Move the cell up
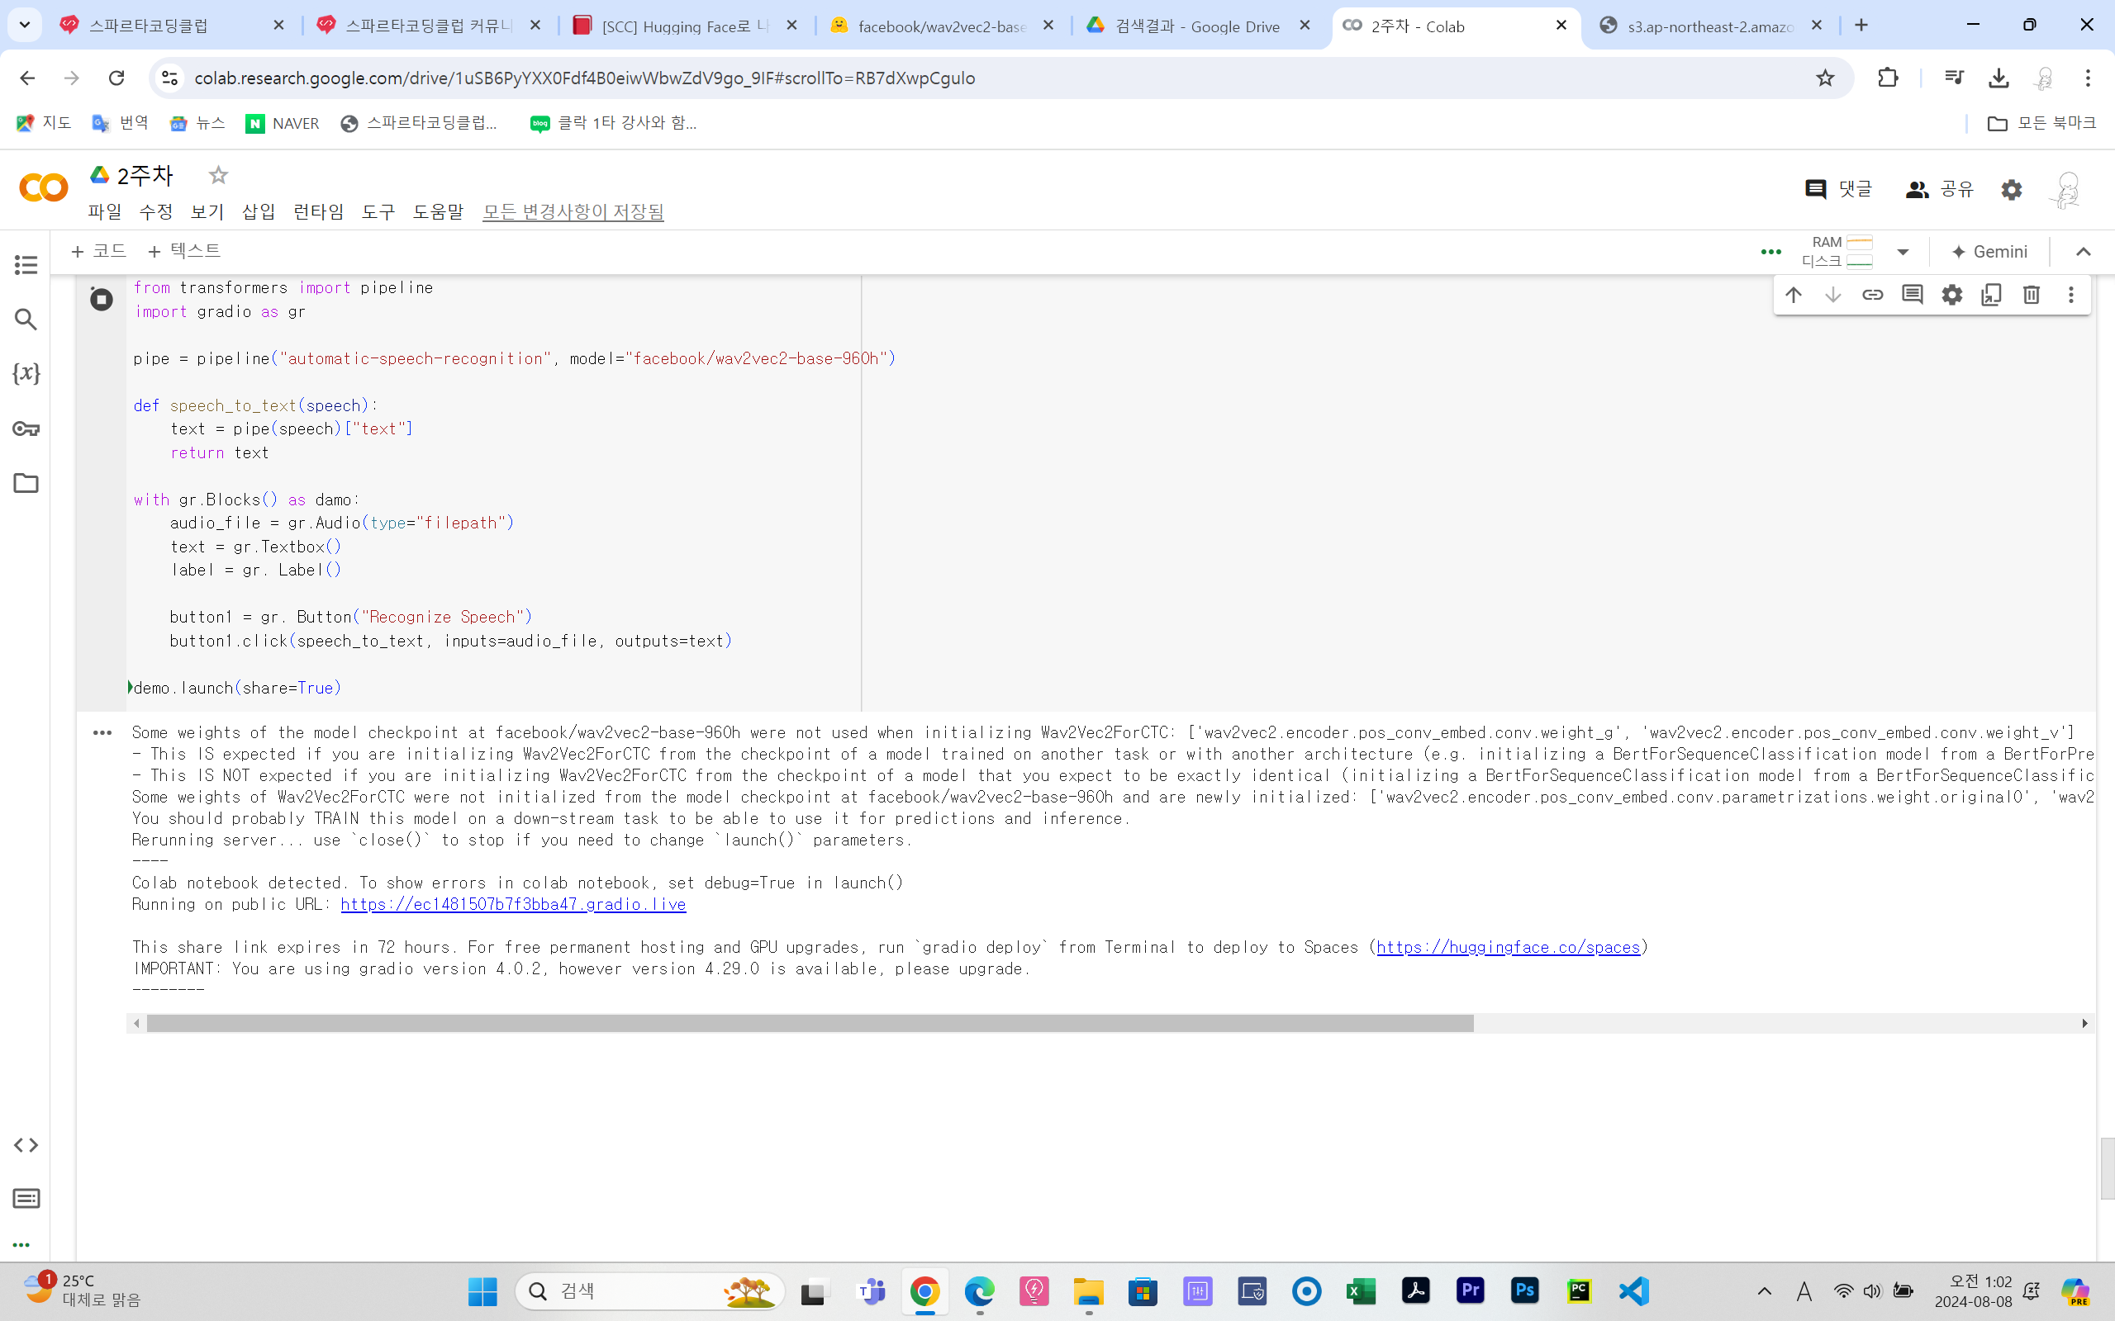The height and width of the screenshot is (1321, 2115). tap(1794, 296)
